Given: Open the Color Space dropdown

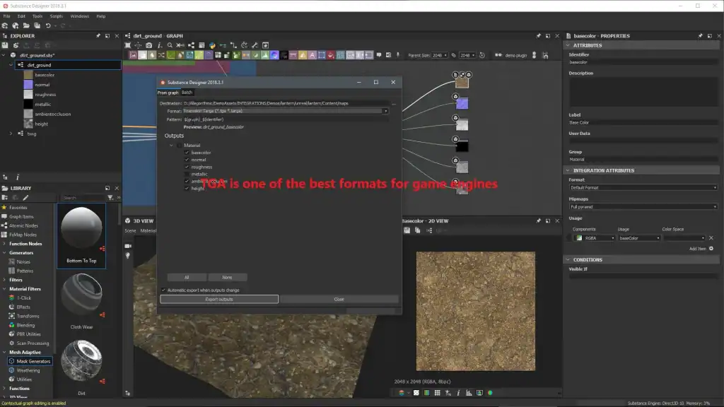Looking at the screenshot, I should [x=684, y=238].
